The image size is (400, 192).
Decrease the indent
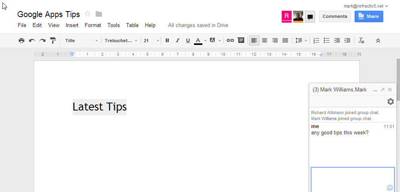(x=337, y=41)
